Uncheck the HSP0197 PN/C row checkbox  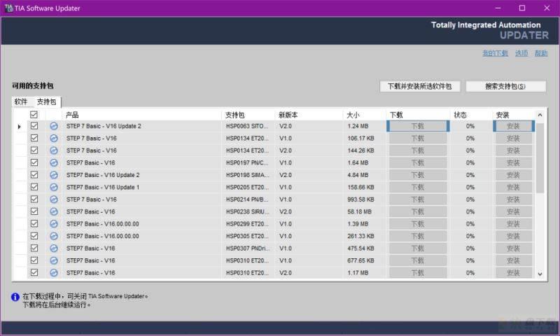pos(34,162)
